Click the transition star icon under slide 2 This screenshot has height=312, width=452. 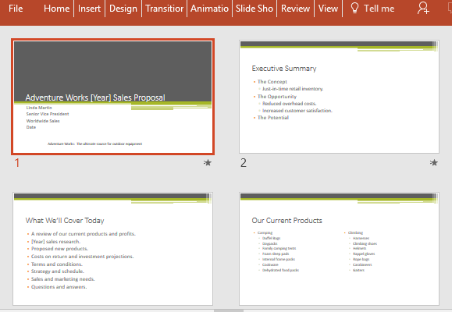(x=433, y=163)
